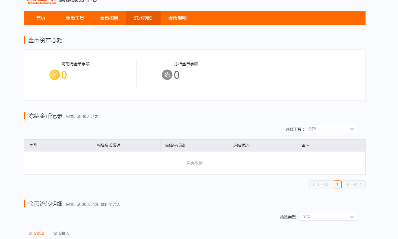This screenshot has width=398, height=239.
Task: Click the Taojinbi logo at top left
Action: click(x=42, y=1)
